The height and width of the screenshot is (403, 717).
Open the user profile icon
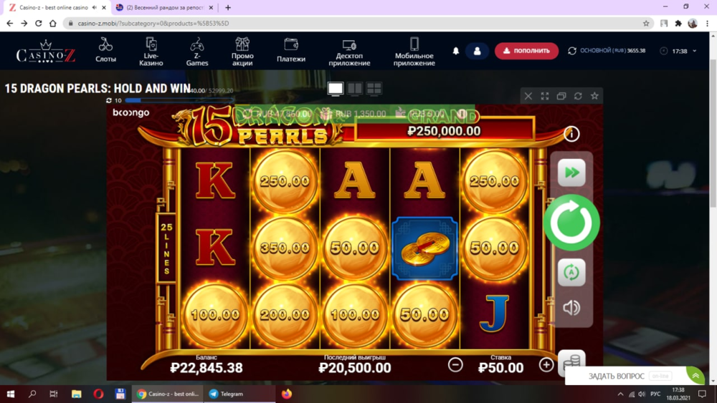[477, 51]
